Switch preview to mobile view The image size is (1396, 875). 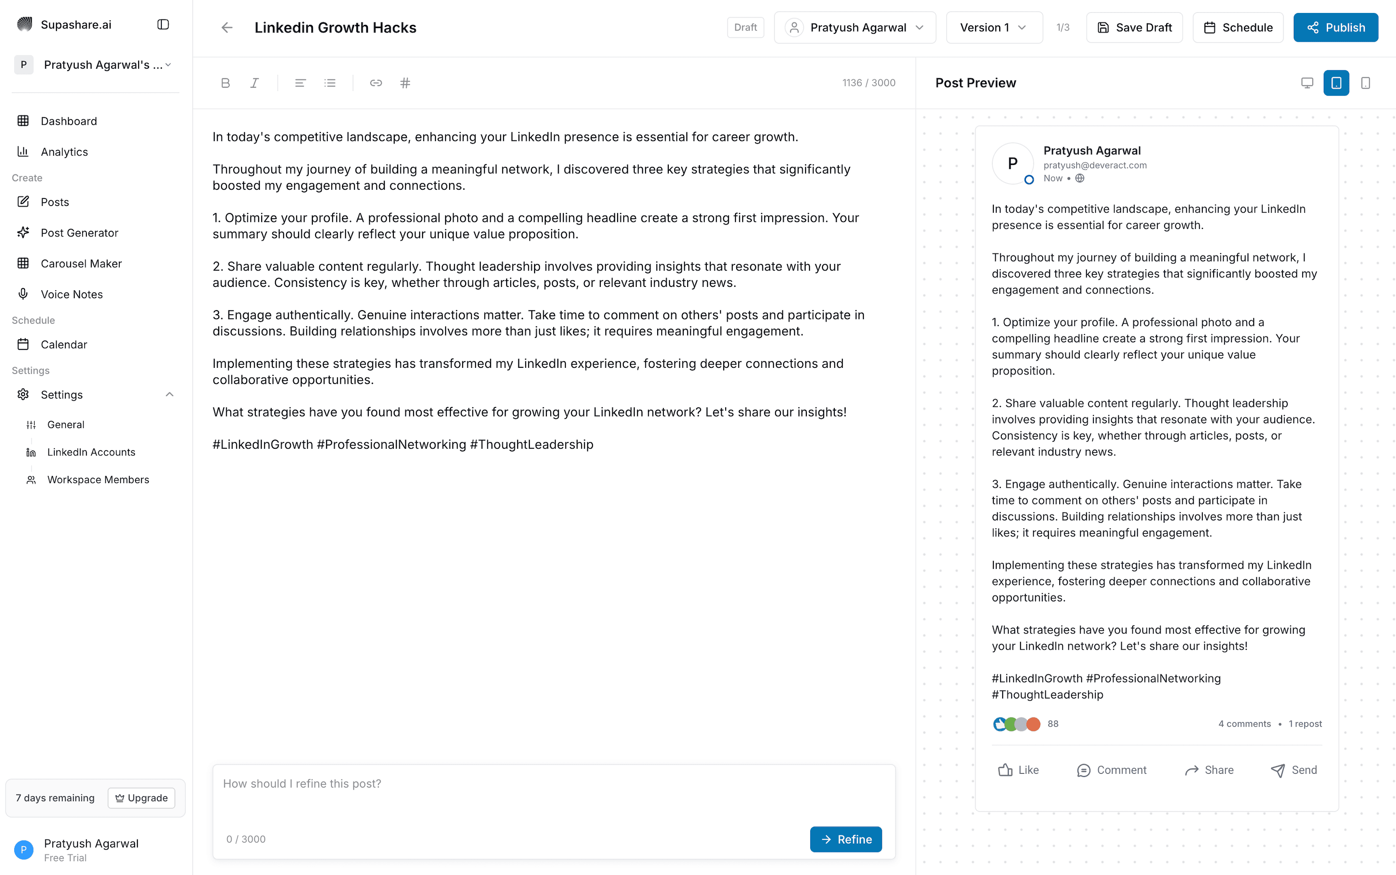tap(1365, 83)
